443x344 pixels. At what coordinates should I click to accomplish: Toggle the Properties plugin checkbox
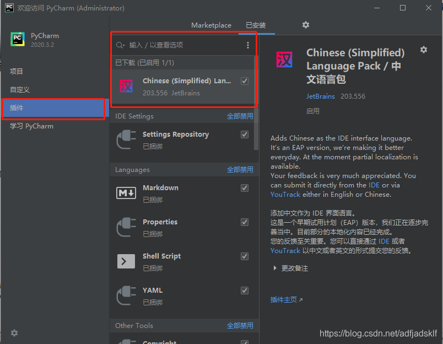(x=245, y=222)
